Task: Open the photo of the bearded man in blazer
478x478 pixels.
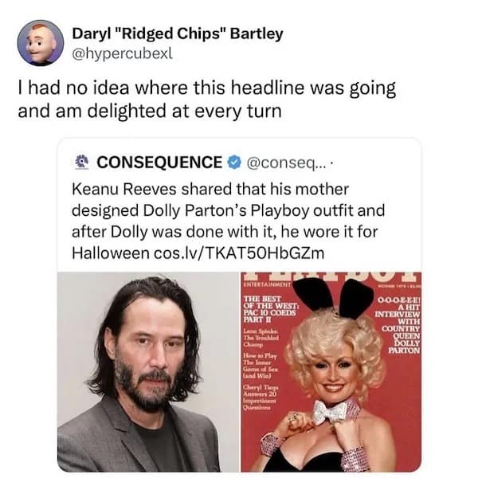Action: coord(148,371)
